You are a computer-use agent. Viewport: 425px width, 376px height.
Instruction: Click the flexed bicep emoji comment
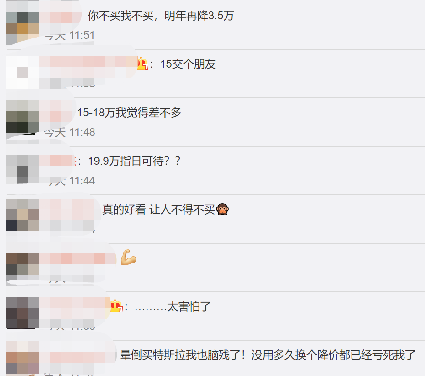128,257
